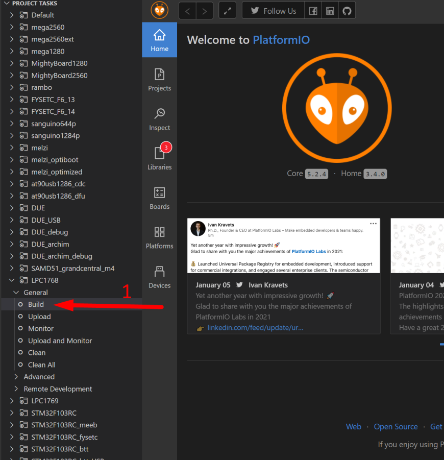
Task: Click the sanguino644p folder icon
Action: pos(23,124)
